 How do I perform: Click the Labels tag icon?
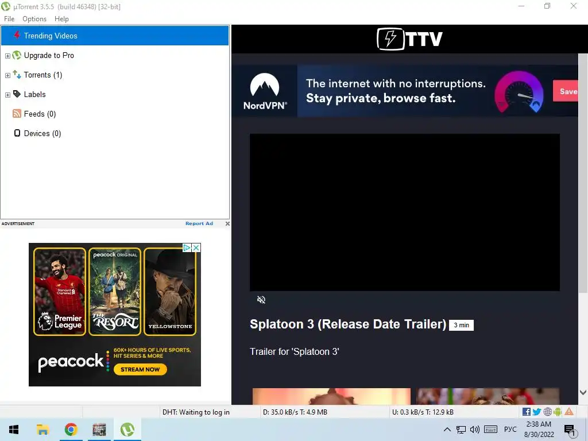coord(17,94)
